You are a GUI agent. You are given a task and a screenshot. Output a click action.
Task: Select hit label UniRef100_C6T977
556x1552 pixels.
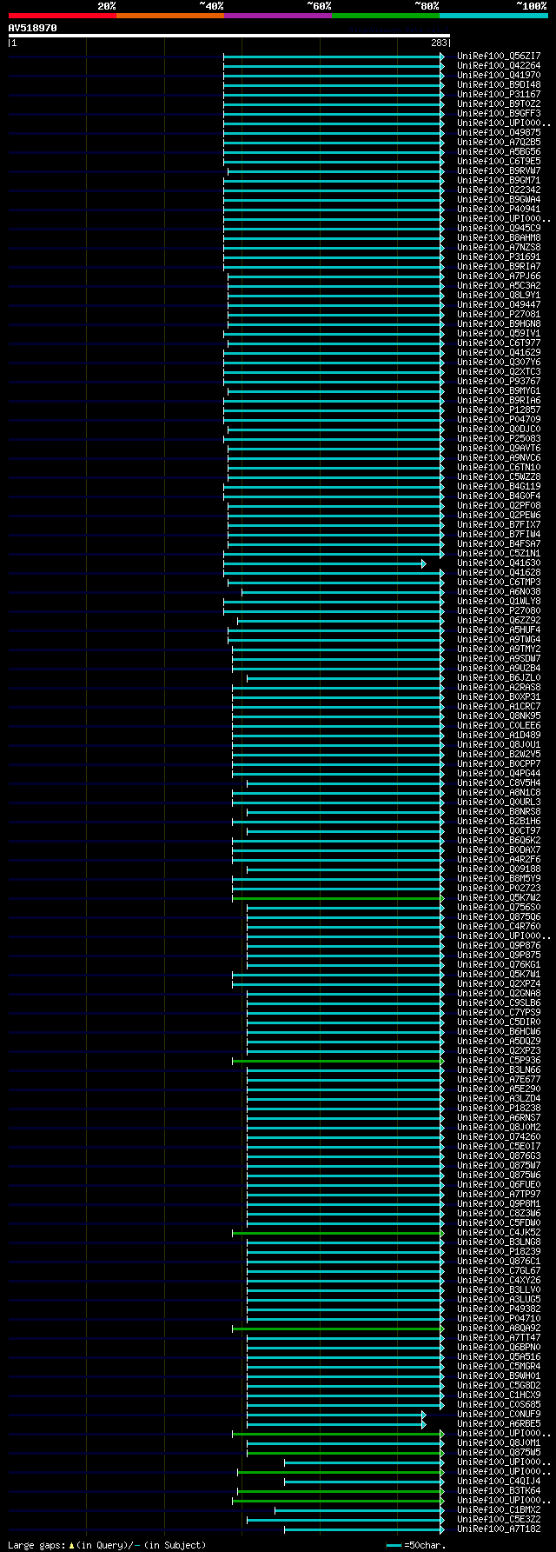point(499,343)
